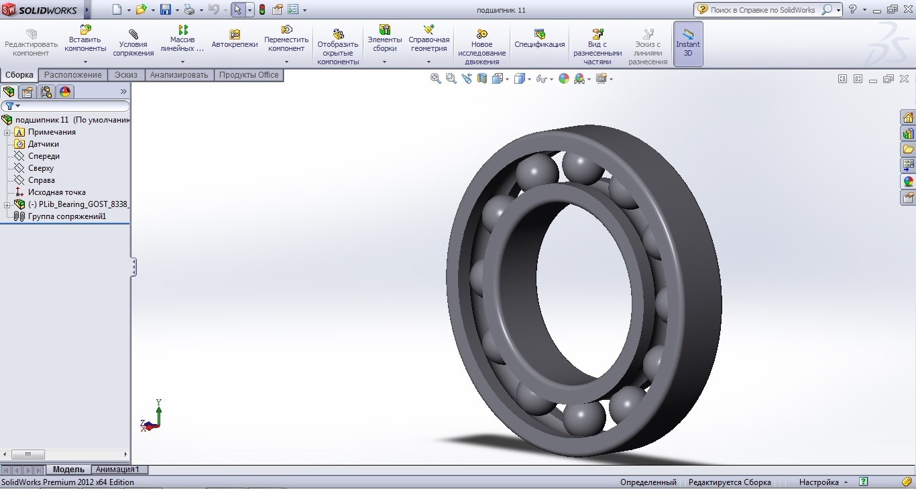Switch to the Эскиз tab
Screen dimensions: 916x489
(x=125, y=75)
